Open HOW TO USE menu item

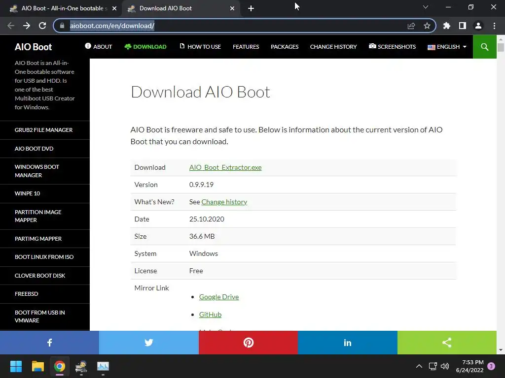point(200,47)
